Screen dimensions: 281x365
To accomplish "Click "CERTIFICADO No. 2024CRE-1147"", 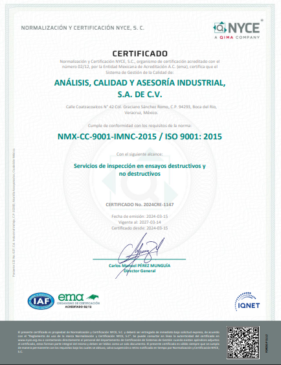I will point(140,205).
